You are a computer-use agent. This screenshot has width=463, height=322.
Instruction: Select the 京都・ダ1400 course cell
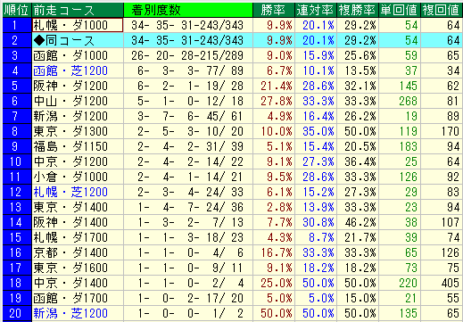click(78, 252)
